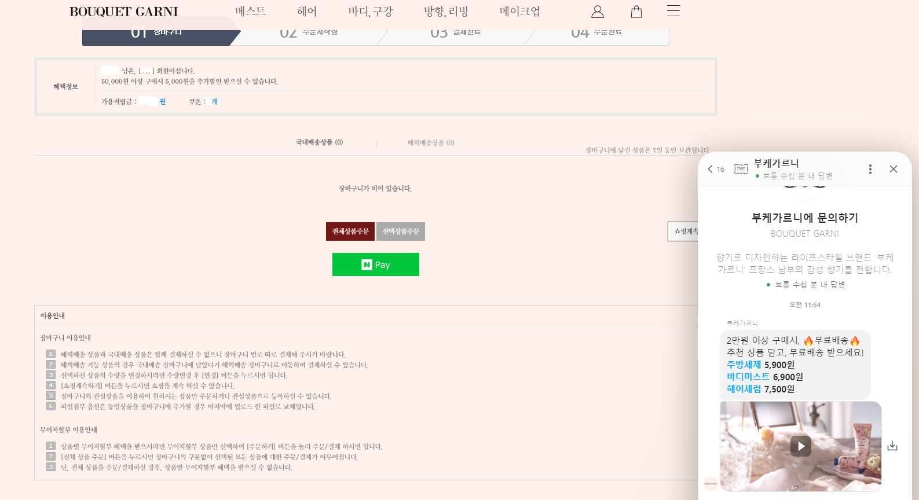Image resolution: width=919 pixels, height=500 pixels.
Task: Switch to 국내배송상품 tab
Action: [319, 142]
